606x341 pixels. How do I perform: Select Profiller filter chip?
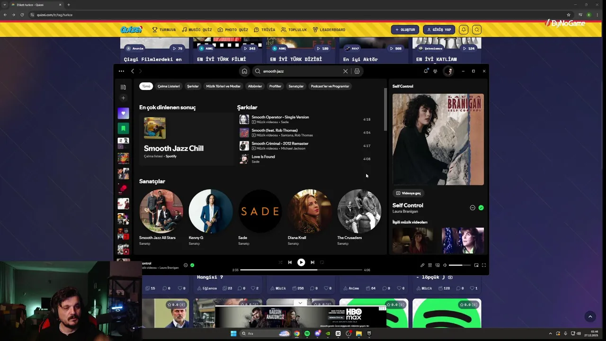(x=275, y=86)
